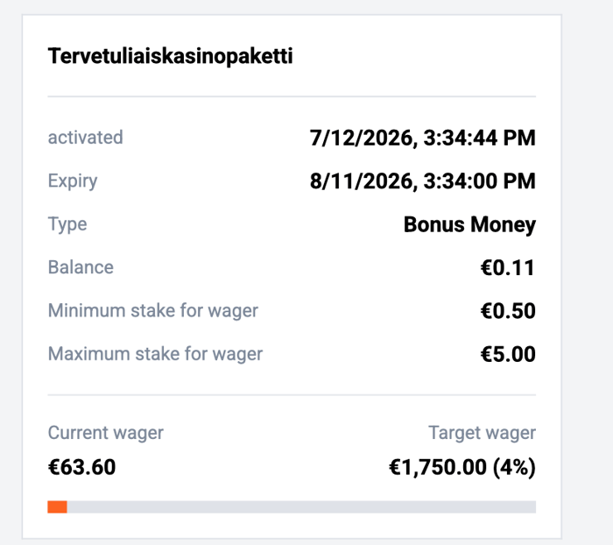Click the Expiry date value 8/11/2026
This screenshot has width=613, height=545.
[422, 181]
